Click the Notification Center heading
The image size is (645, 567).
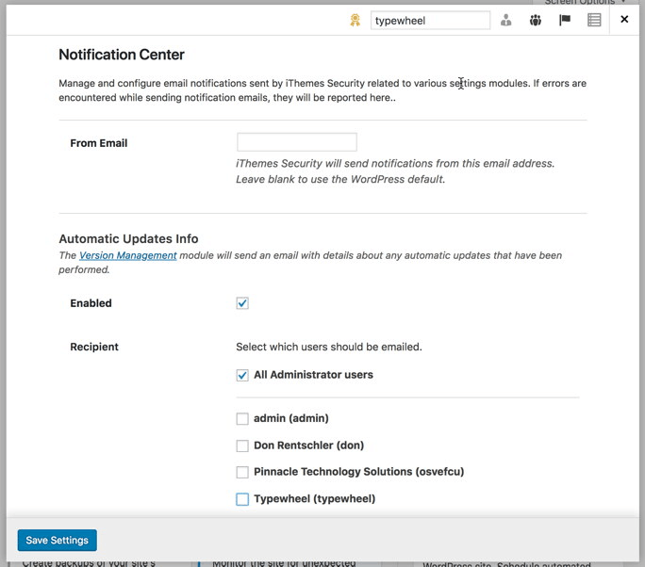[122, 55]
